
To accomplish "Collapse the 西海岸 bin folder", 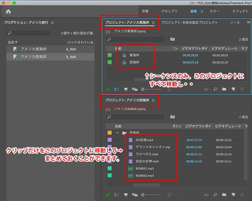I will coord(117,133).
